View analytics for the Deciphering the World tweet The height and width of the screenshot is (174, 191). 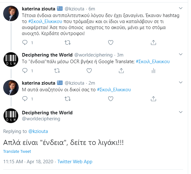(x=153, y=71)
